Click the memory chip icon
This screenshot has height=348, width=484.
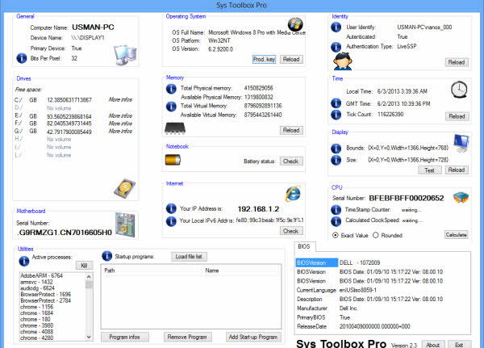(x=175, y=128)
